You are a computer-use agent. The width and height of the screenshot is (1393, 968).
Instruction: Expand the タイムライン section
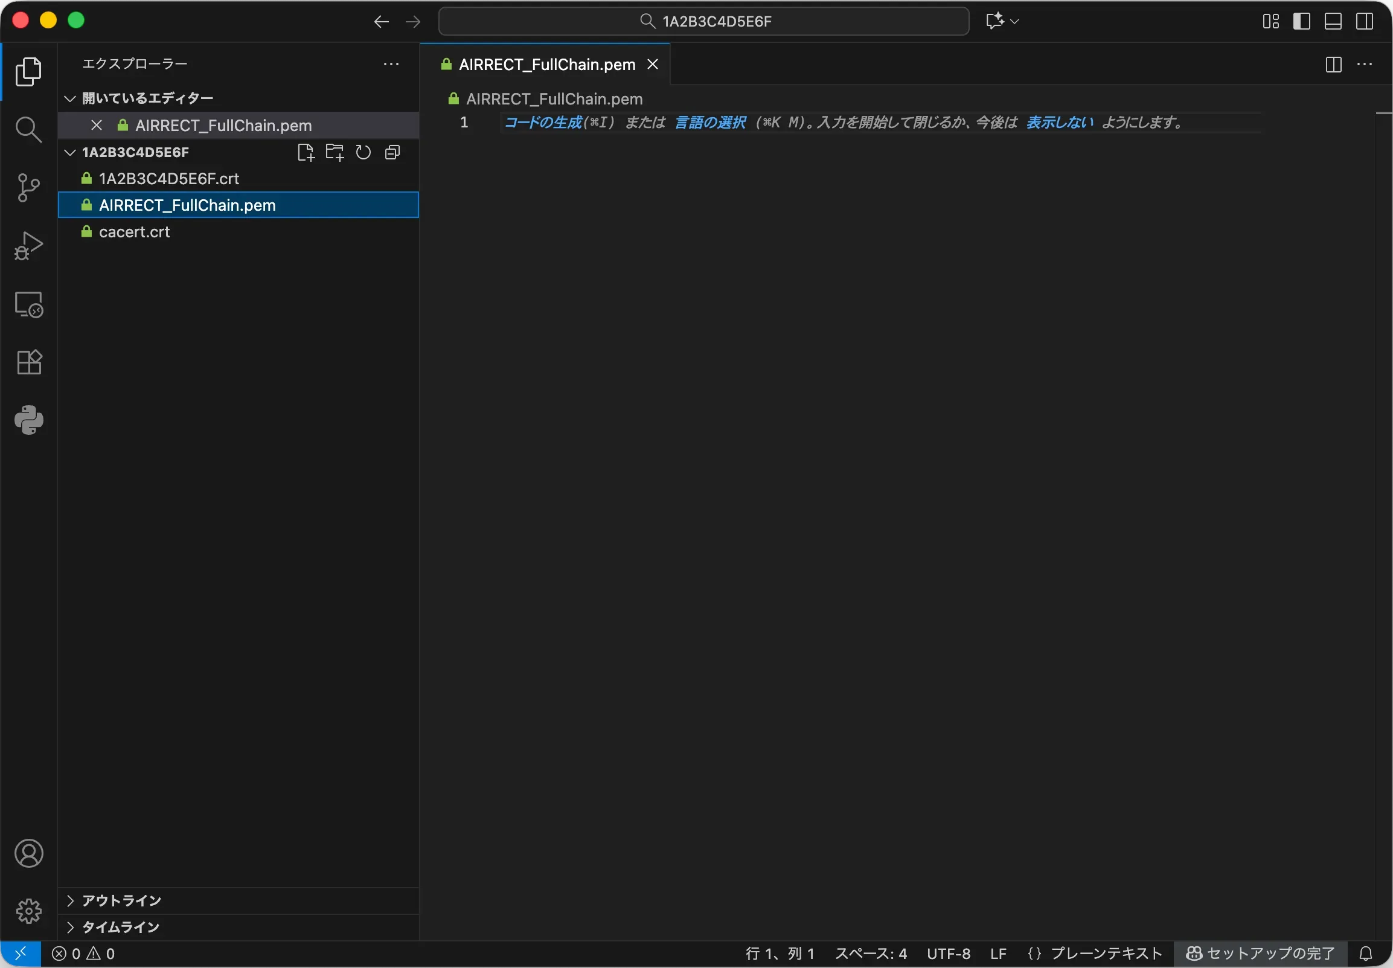click(x=120, y=928)
